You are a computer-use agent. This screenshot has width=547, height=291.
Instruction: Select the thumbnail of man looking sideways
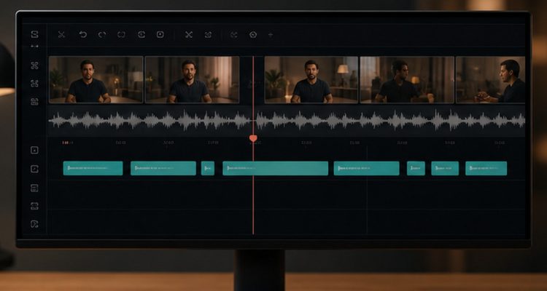[x=407, y=80]
